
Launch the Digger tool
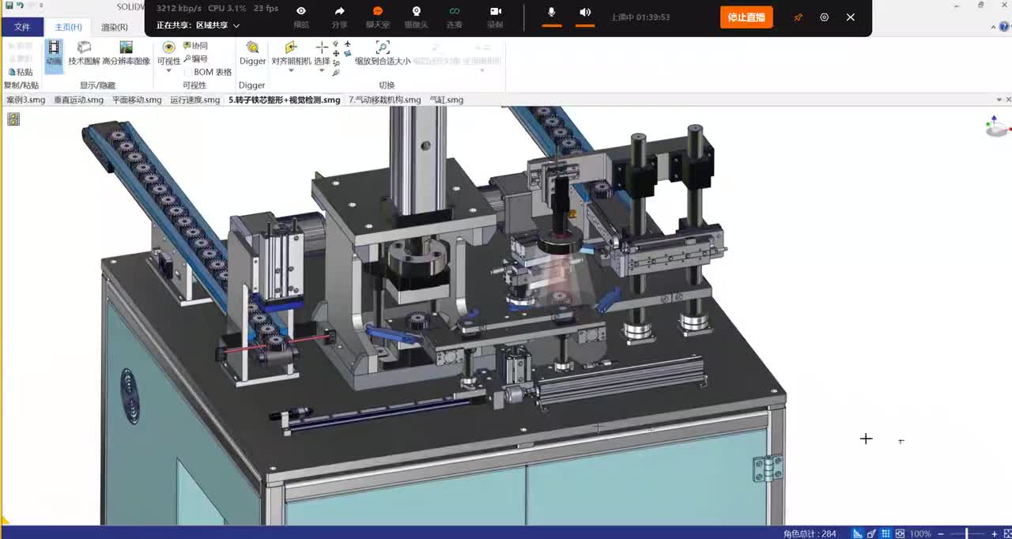tap(252, 54)
